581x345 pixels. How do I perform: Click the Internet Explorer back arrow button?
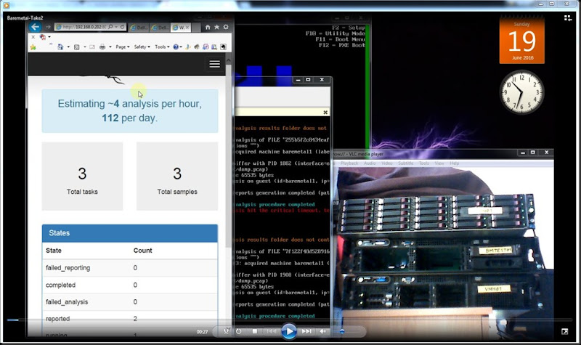coord(34,27)
